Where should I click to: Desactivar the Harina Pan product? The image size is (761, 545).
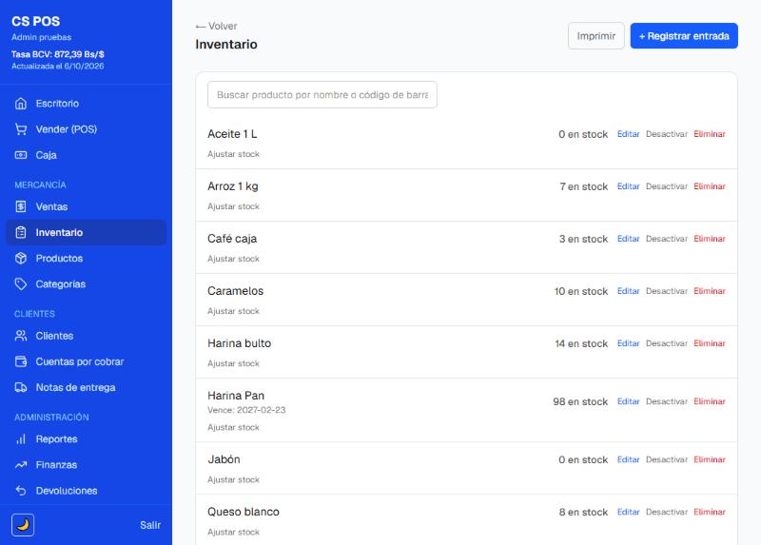pos(667,401)
